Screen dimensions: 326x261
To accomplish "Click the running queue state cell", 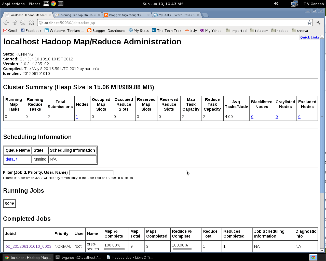I will click(40, 159).
